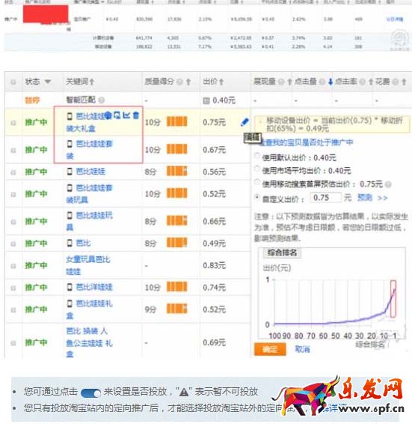This screenshot has height=424, width=412.
Task: Open keyword 芭比 换装 人鱼公主娃娃 礼盒
Action: click(x=90, y=342)
